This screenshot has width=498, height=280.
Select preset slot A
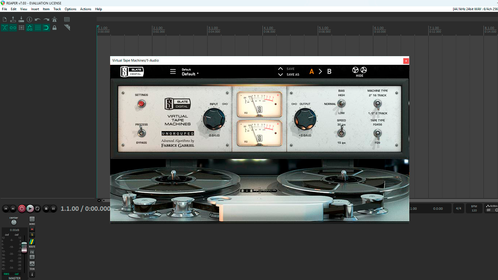click(x=312, y=71)
